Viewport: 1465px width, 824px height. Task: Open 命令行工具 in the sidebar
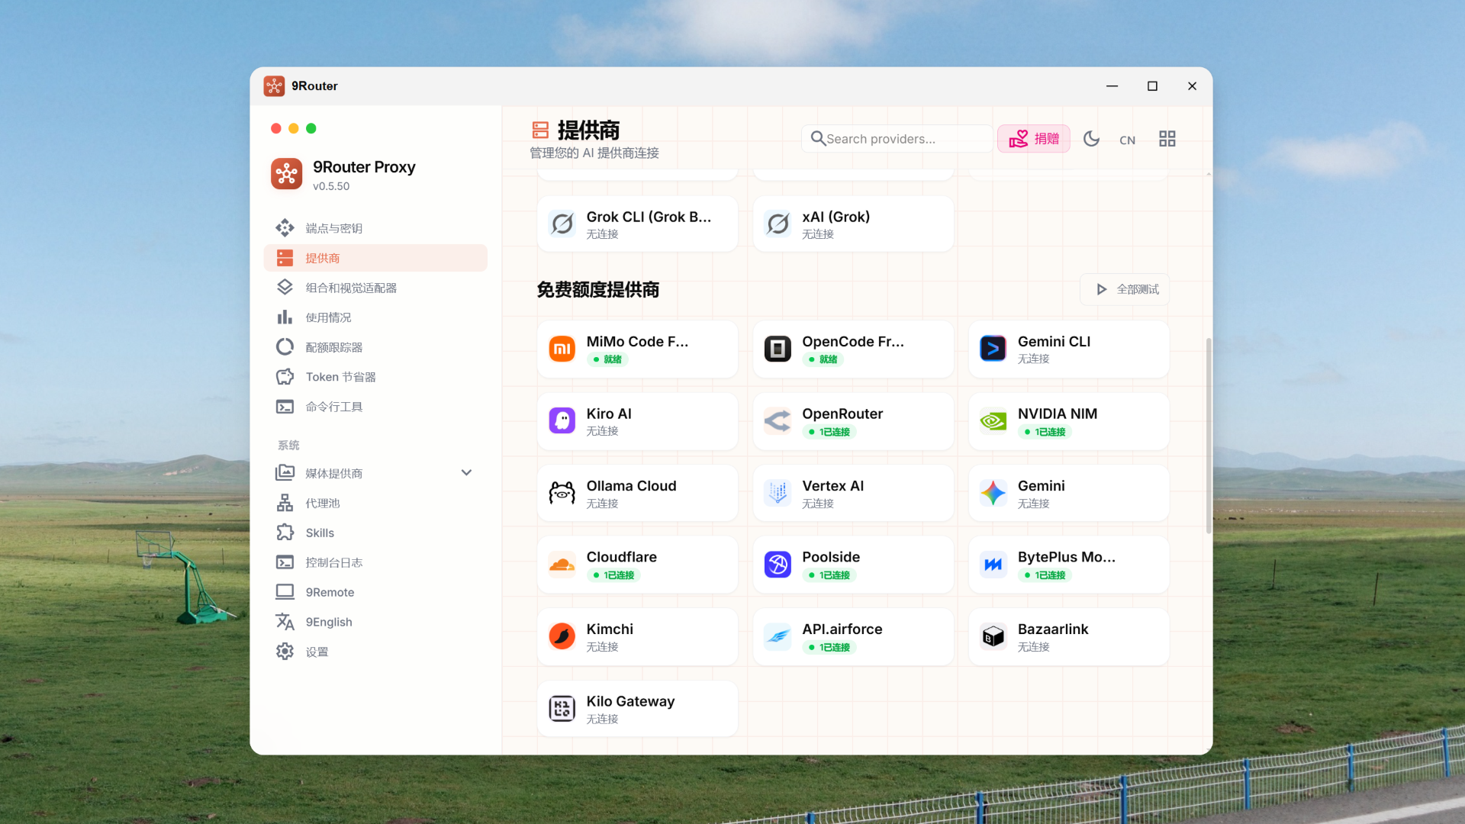coord(375,407)
